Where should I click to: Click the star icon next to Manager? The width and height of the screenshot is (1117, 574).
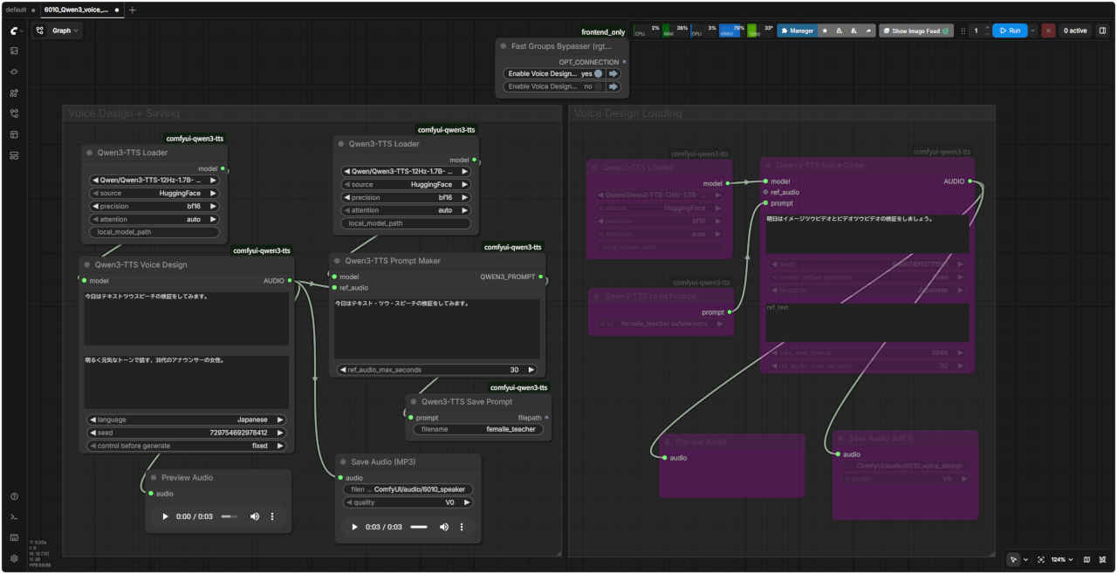point(825,31)
